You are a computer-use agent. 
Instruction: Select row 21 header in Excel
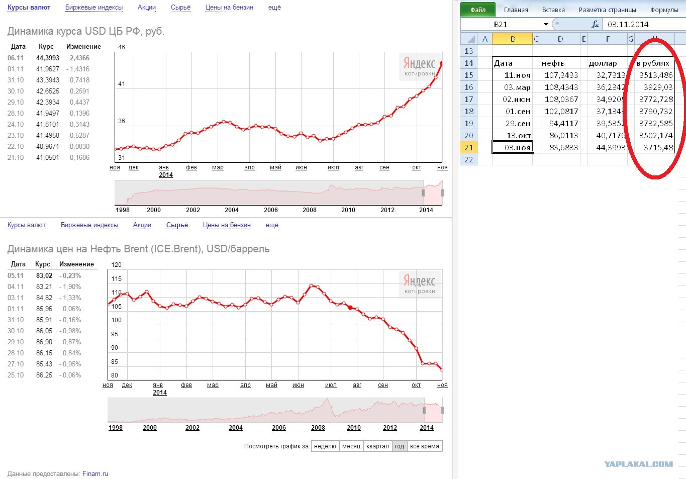pyautogui.click(x=469, y=147)
